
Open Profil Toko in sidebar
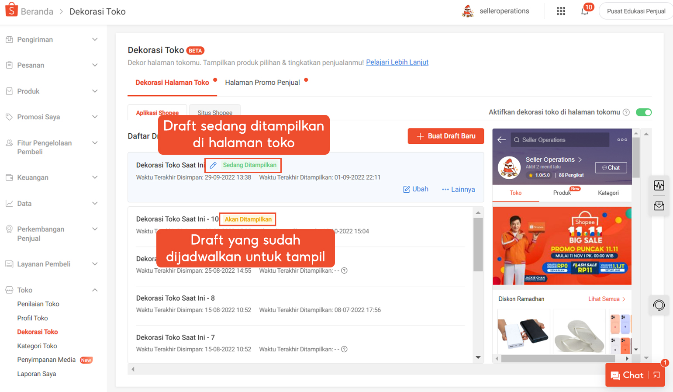tap(32, 318)
